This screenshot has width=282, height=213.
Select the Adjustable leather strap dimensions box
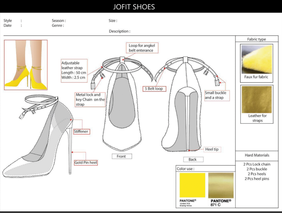tap(74, 70)
